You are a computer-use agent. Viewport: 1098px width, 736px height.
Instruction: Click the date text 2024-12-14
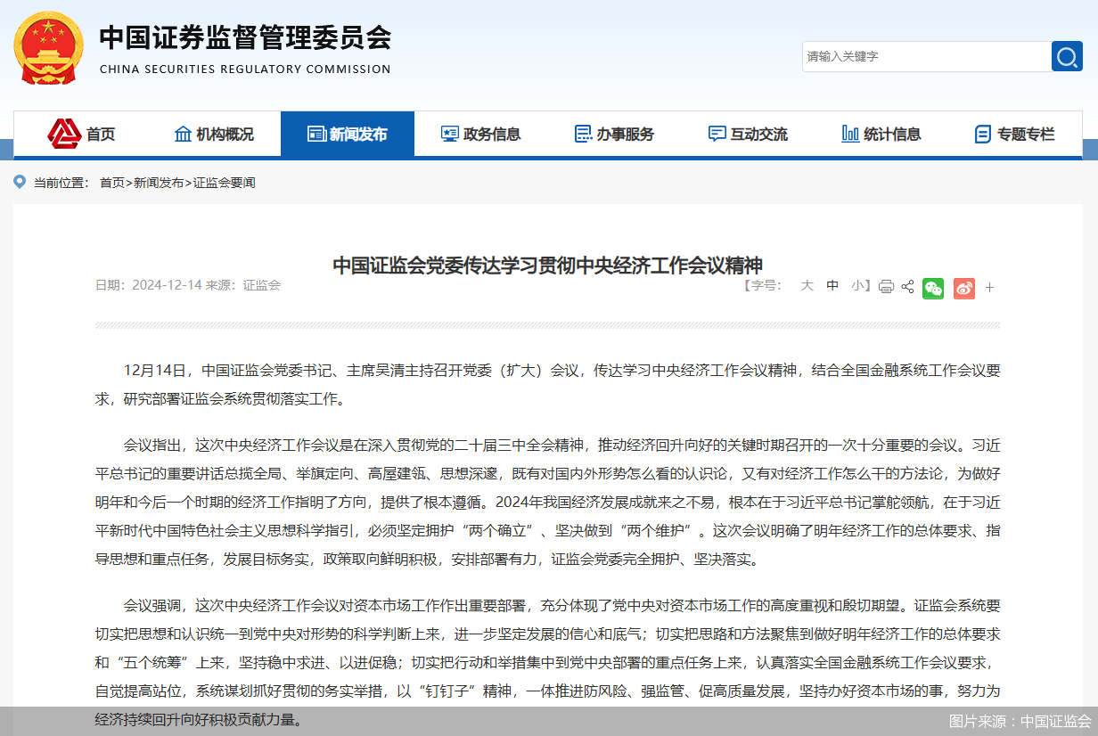coord(168,285)
